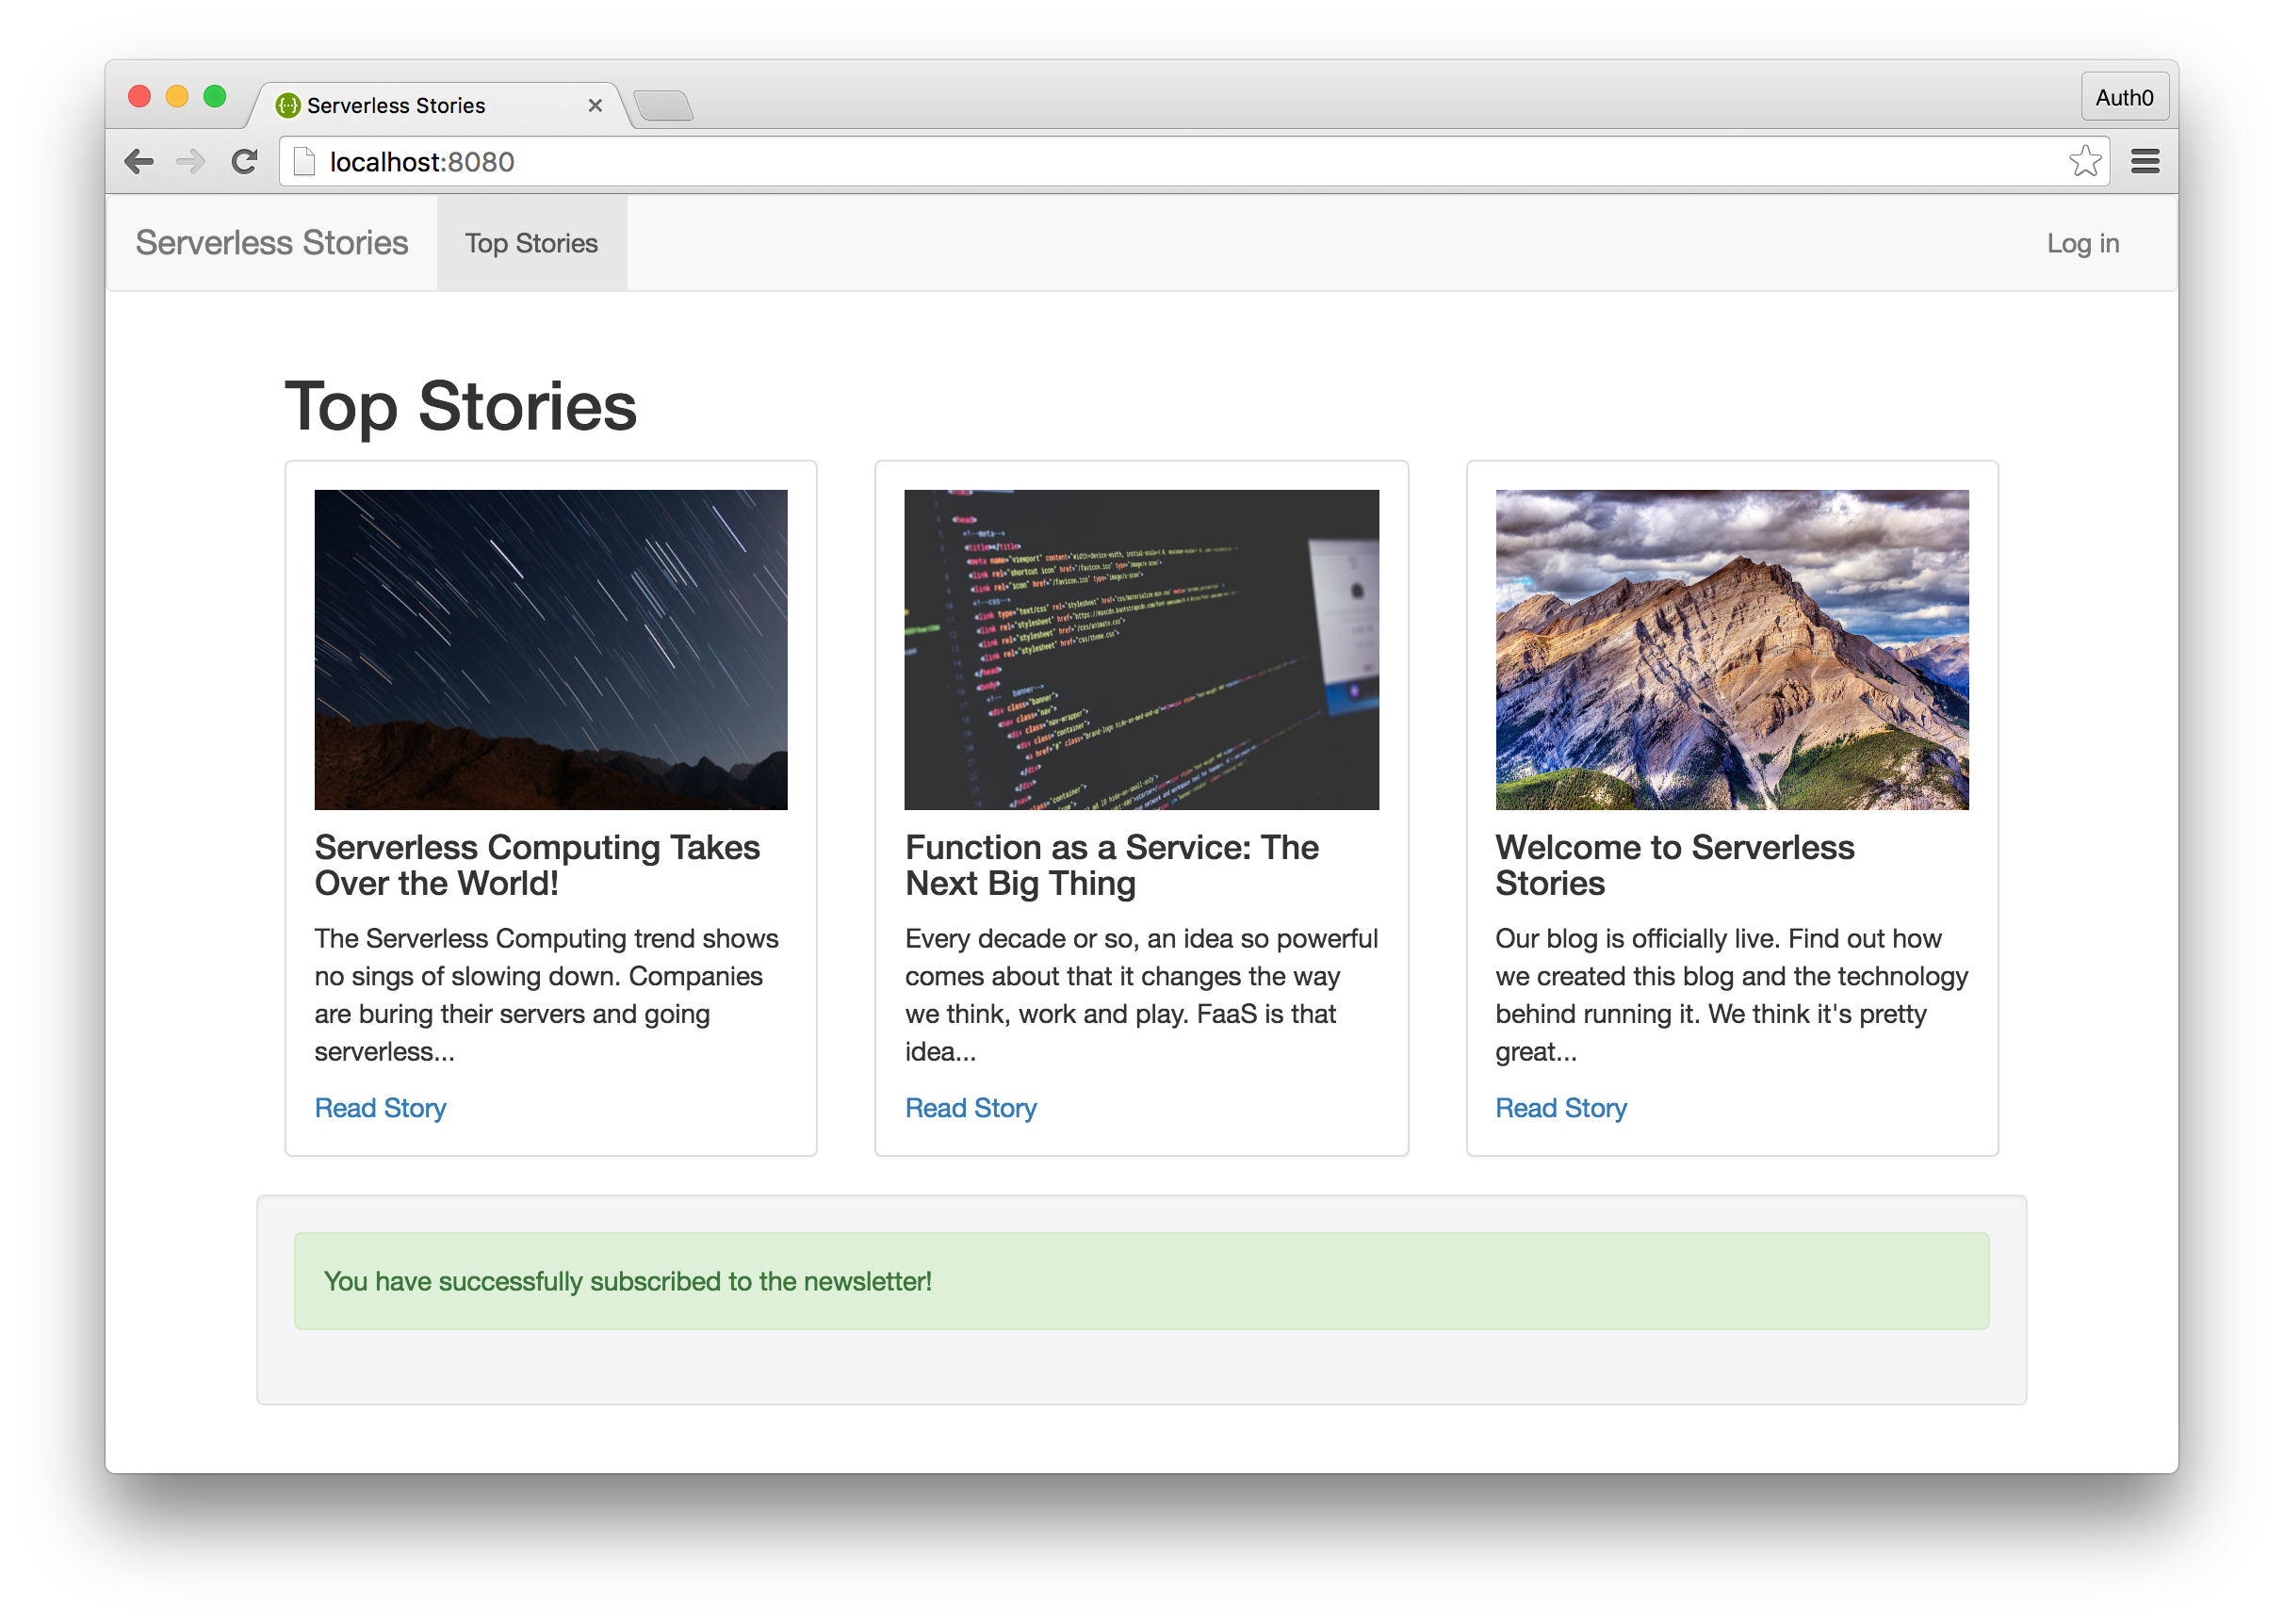This screenshot has height=1624, width=2284.
Task: Open a new browser tab
Action: point(663,105)
